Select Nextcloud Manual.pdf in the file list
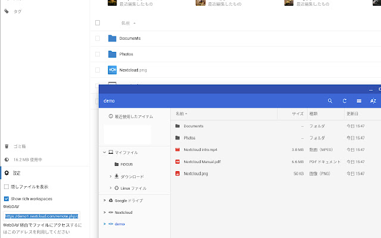Viewport: 381px width, 238px height. pyautogui.click(x=201, y=161)
